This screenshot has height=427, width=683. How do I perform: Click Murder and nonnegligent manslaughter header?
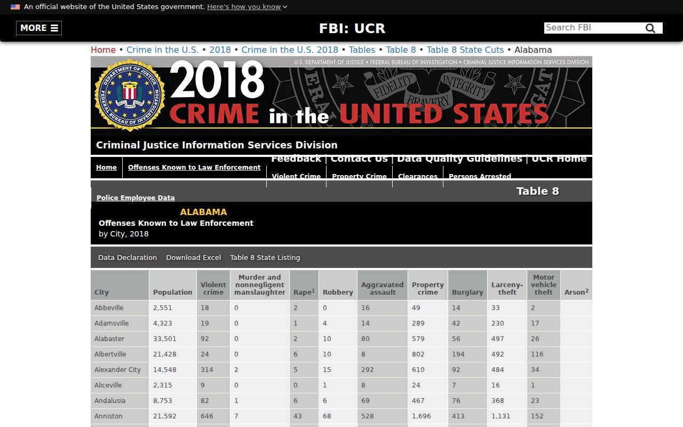tap(260, 284)
